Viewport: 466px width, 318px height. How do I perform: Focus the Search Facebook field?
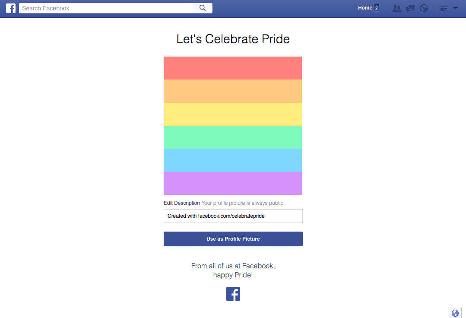click(x=106, y=8)
